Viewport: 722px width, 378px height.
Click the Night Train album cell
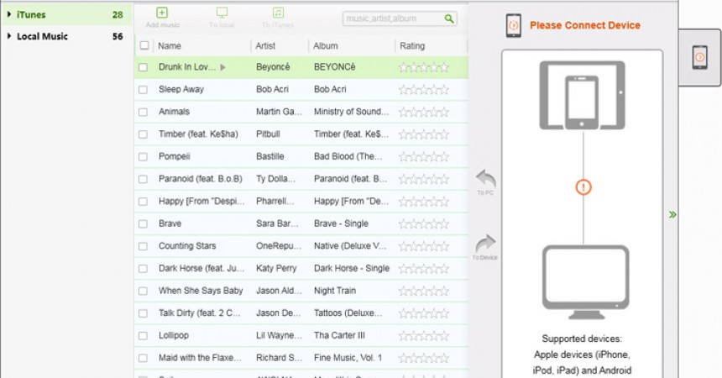(x=335, y=291)
